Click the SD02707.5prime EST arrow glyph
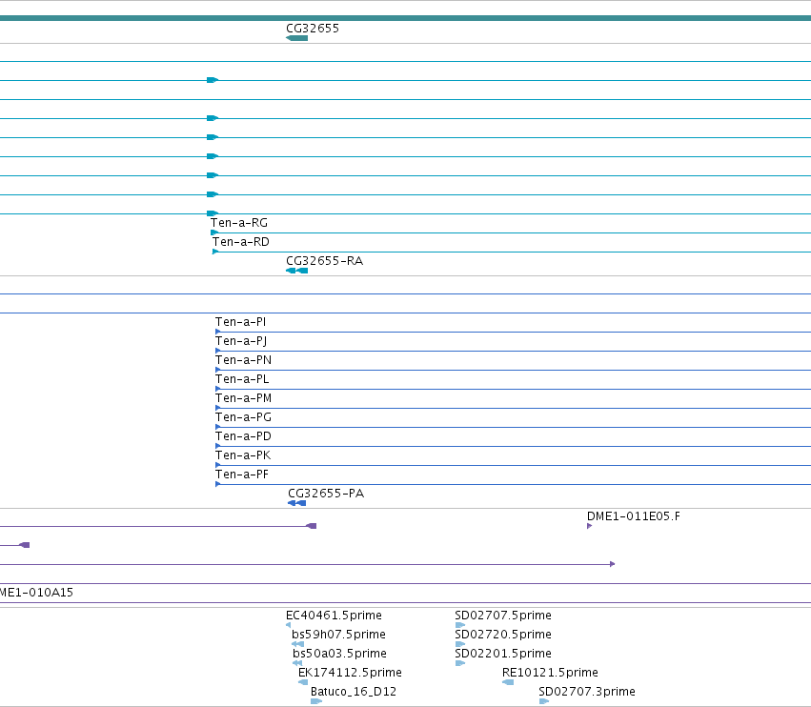This screenshot has width=811, height=707. pyautogui.click(x=460, y=625)
